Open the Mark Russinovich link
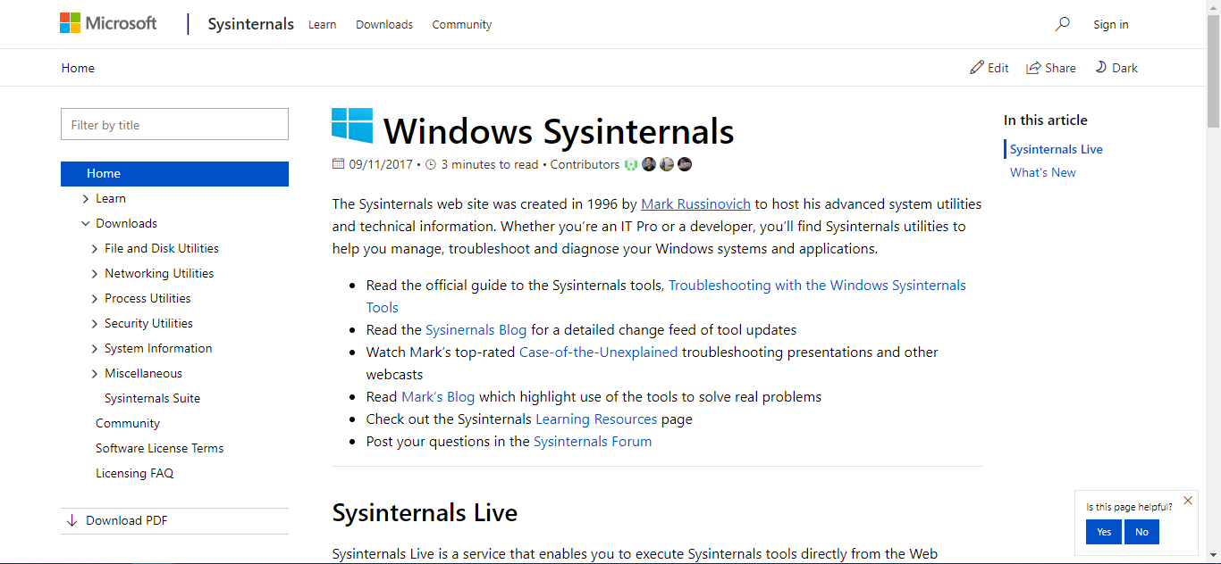Viewport: 1221px width, 564px height. [696, 204]
